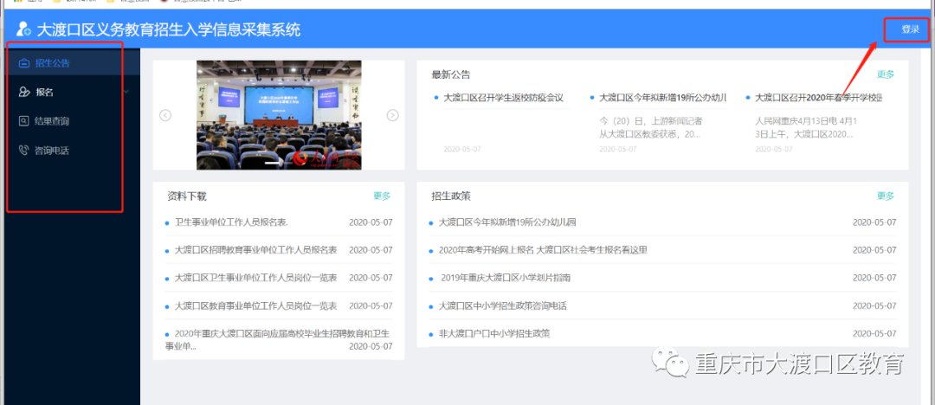Open 大渡口区召开学生返校防疫会议 announcement
This screenshot has height=405, width=935.
coord(503,98)
